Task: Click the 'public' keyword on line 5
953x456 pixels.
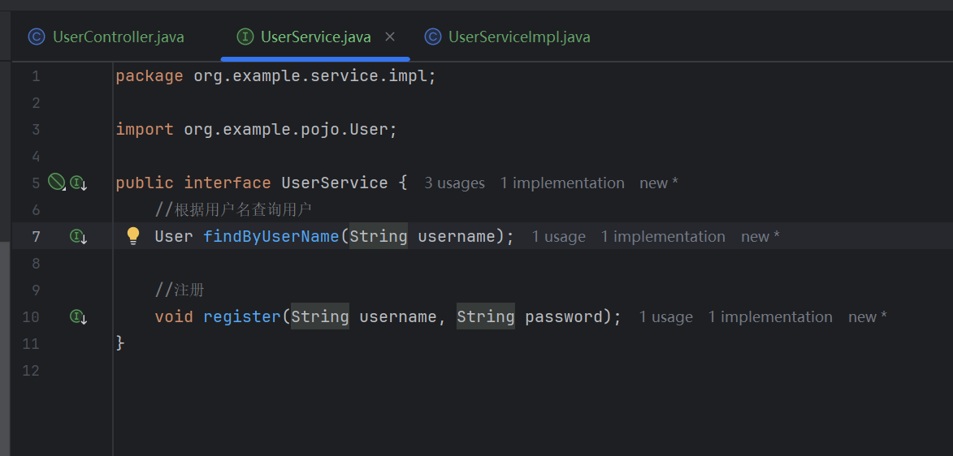Action: [x=145, y=183]
